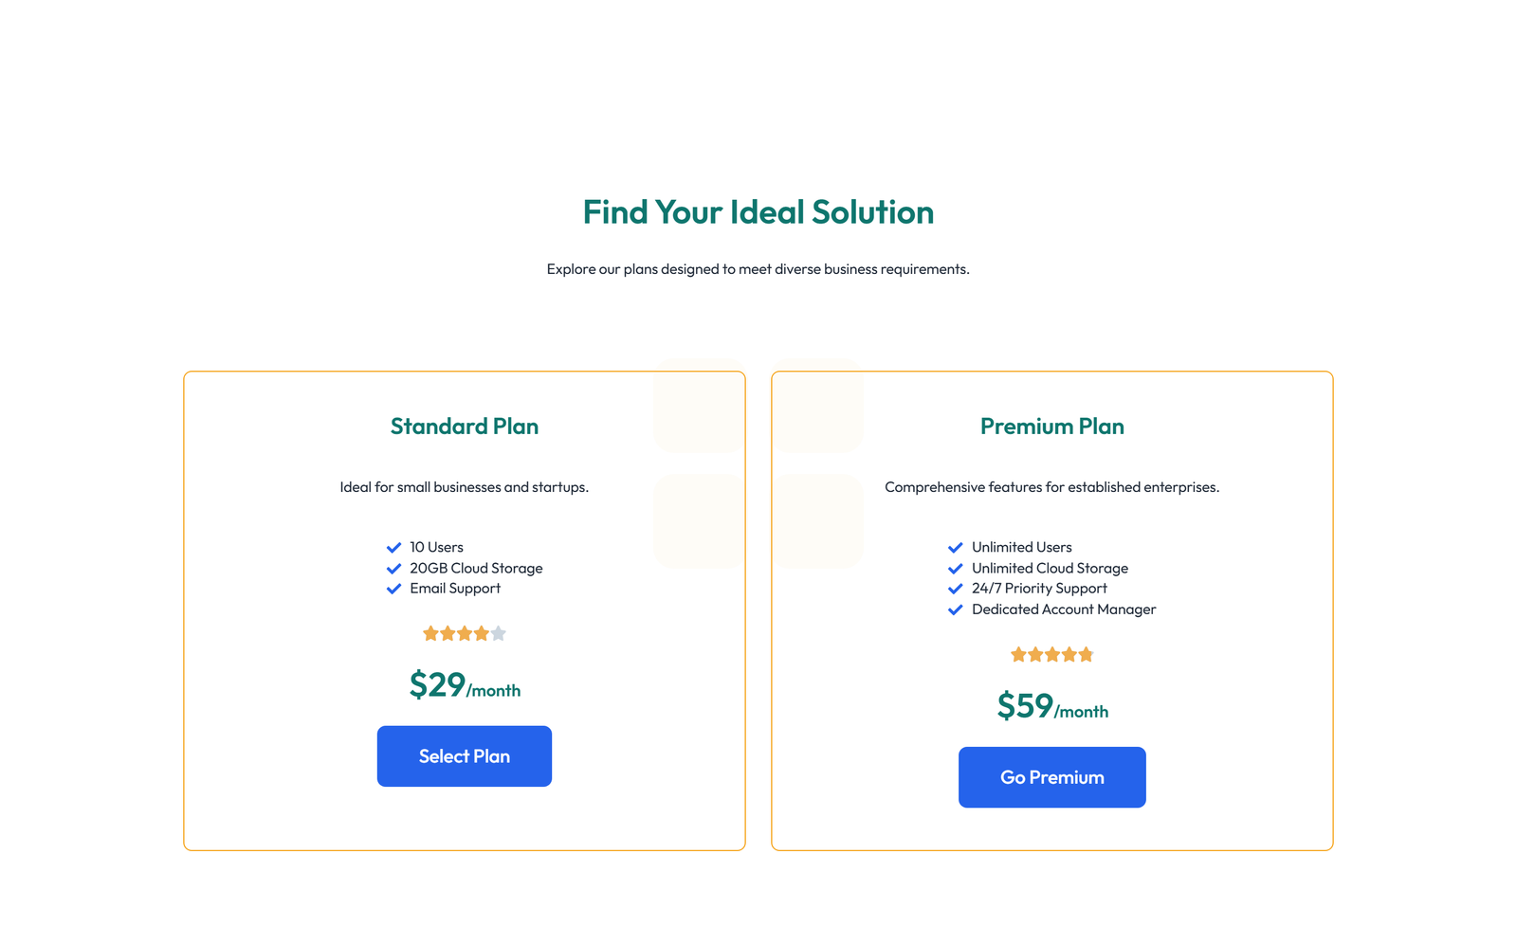Click the checkmark beside Dedicated Account Manager
Viewport: 1517px width, 927px height.
pyautogui.click(x=956, y=609)
